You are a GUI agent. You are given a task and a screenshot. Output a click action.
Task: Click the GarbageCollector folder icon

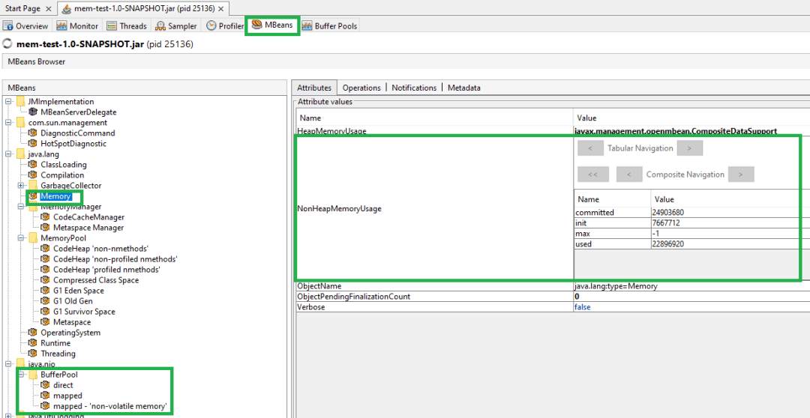33,185
